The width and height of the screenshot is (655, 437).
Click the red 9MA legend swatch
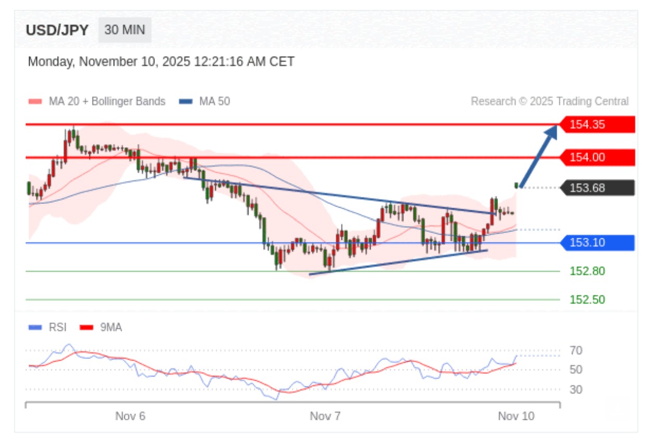click(86, 328)
